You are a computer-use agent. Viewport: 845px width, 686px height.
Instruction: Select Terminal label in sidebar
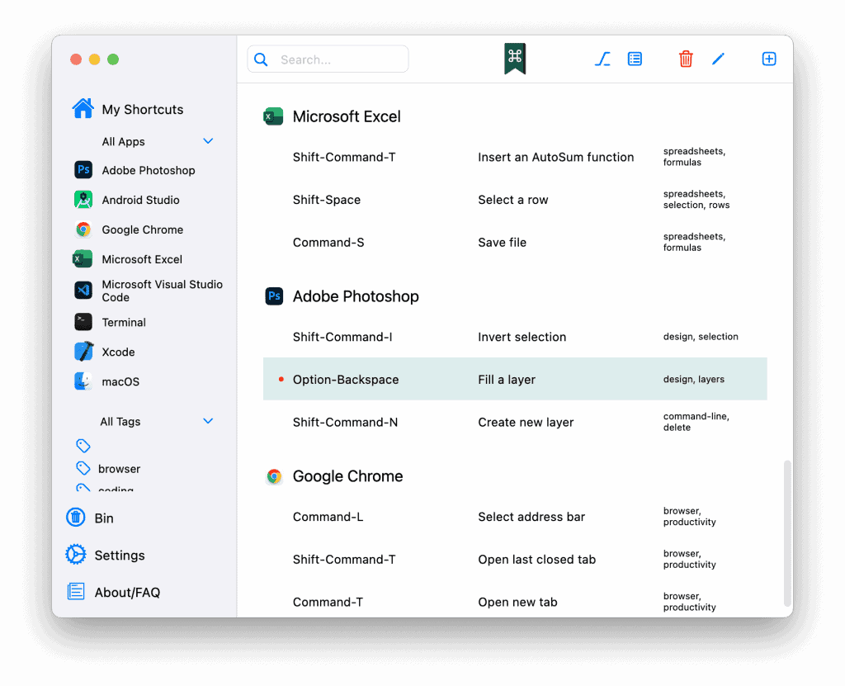(x=124, y=323)
